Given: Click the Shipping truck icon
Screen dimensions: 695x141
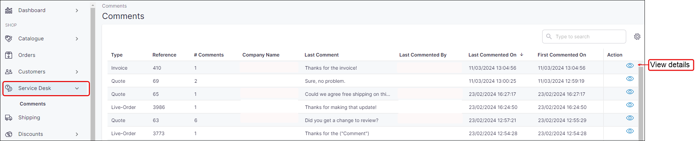Looking at the screenshot, I should click(x=9, y=118).
